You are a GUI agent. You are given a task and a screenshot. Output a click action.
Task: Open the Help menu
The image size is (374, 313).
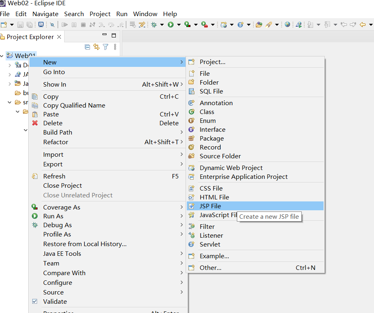170,14
